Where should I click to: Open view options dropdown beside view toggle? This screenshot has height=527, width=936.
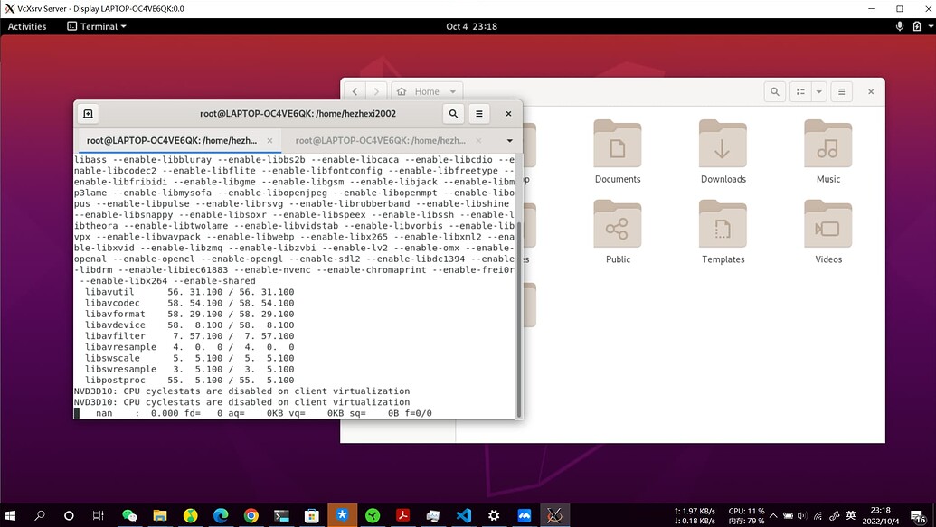click(818, 91)
